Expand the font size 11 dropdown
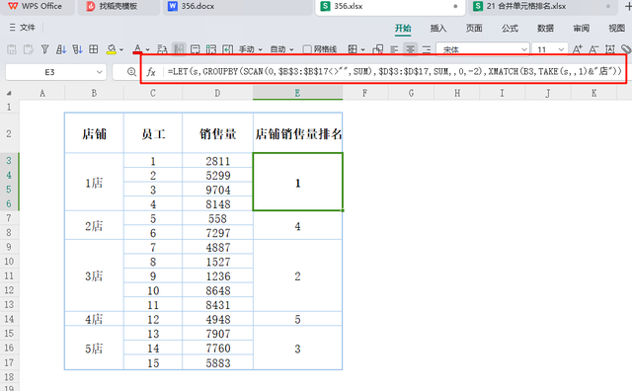The width and height of the screenshot is (632, 391). (x=561, y=49)
